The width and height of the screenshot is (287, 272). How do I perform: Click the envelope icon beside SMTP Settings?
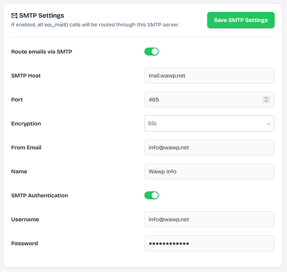tap(14, 16)
